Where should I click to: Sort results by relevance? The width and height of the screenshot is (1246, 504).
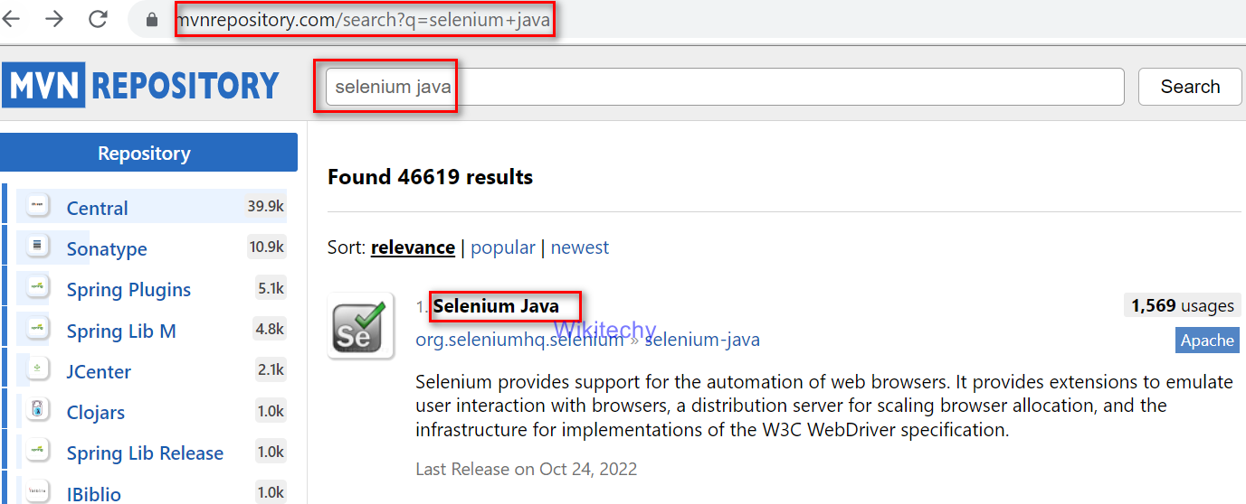tap(413, 247)
